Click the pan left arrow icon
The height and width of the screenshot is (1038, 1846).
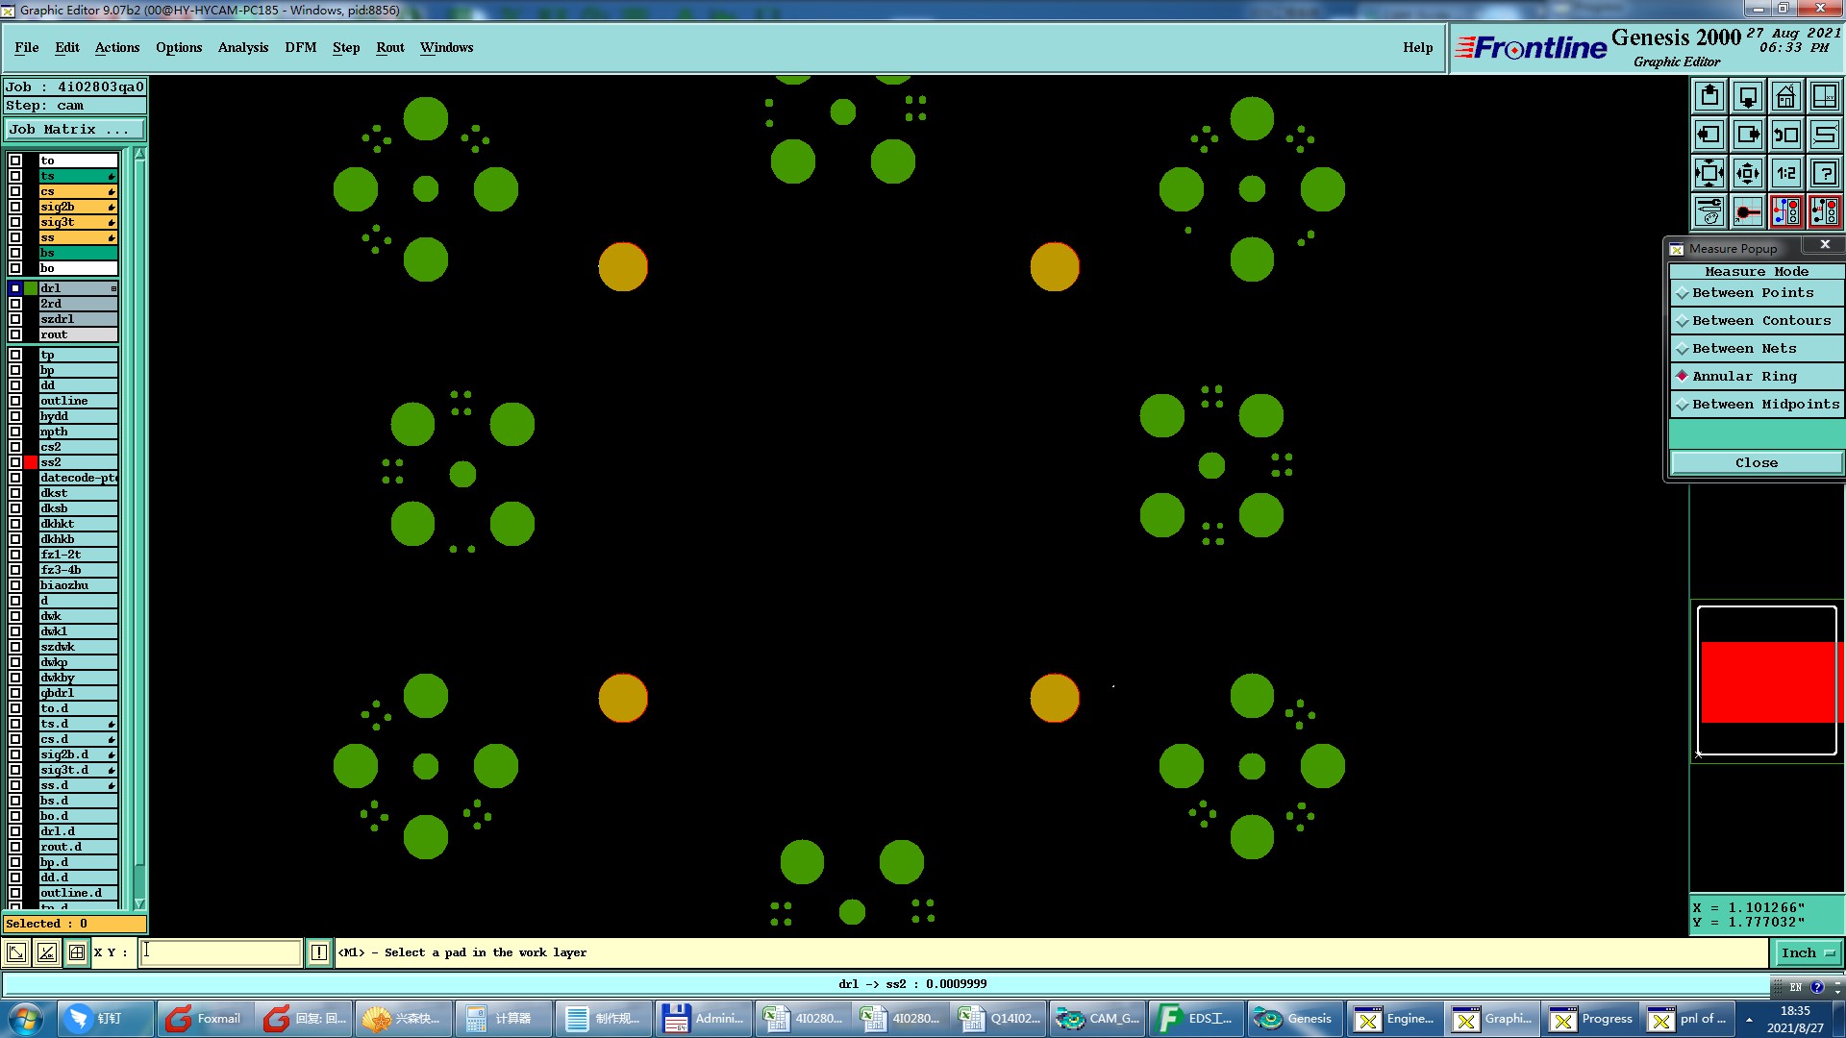point(1709,135)
